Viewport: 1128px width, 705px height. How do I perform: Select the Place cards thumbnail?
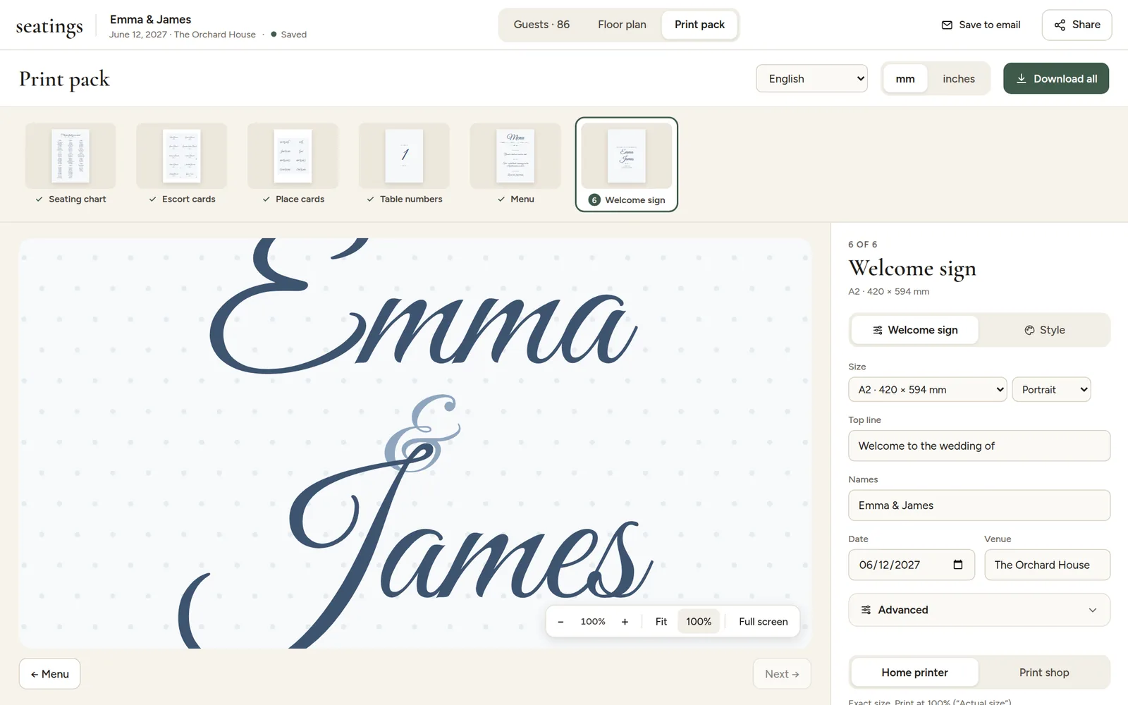[293, 164]
